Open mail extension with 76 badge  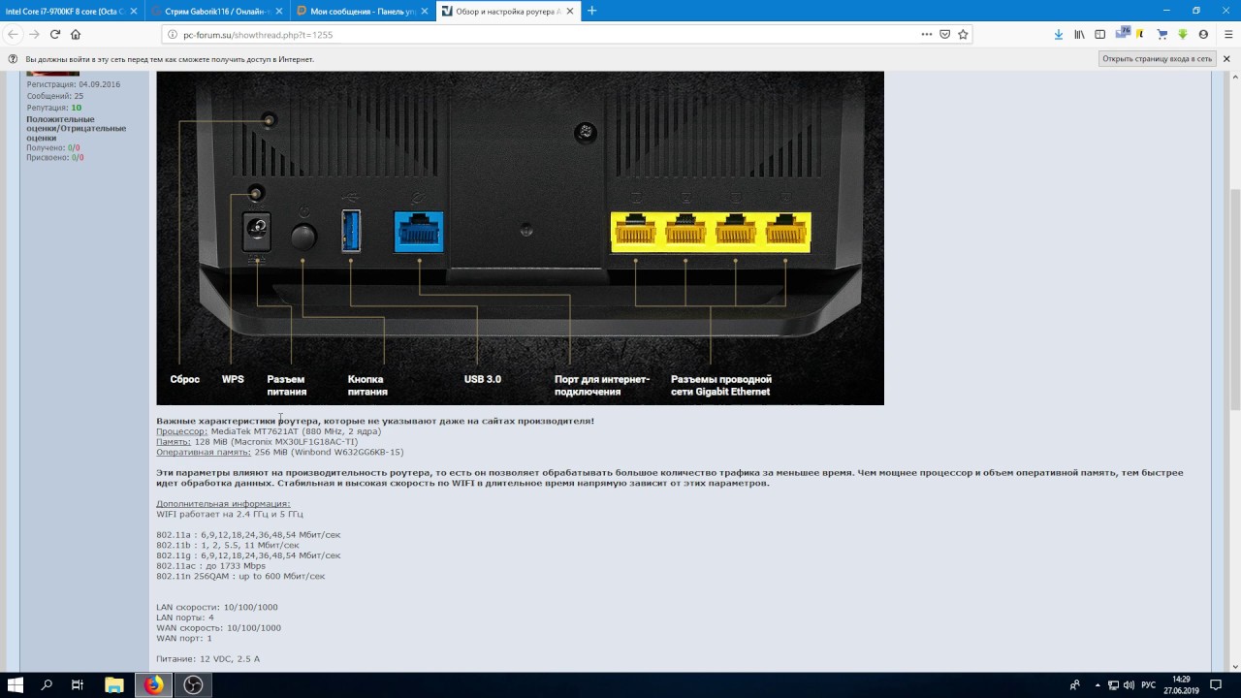(x=1123, y=34)
